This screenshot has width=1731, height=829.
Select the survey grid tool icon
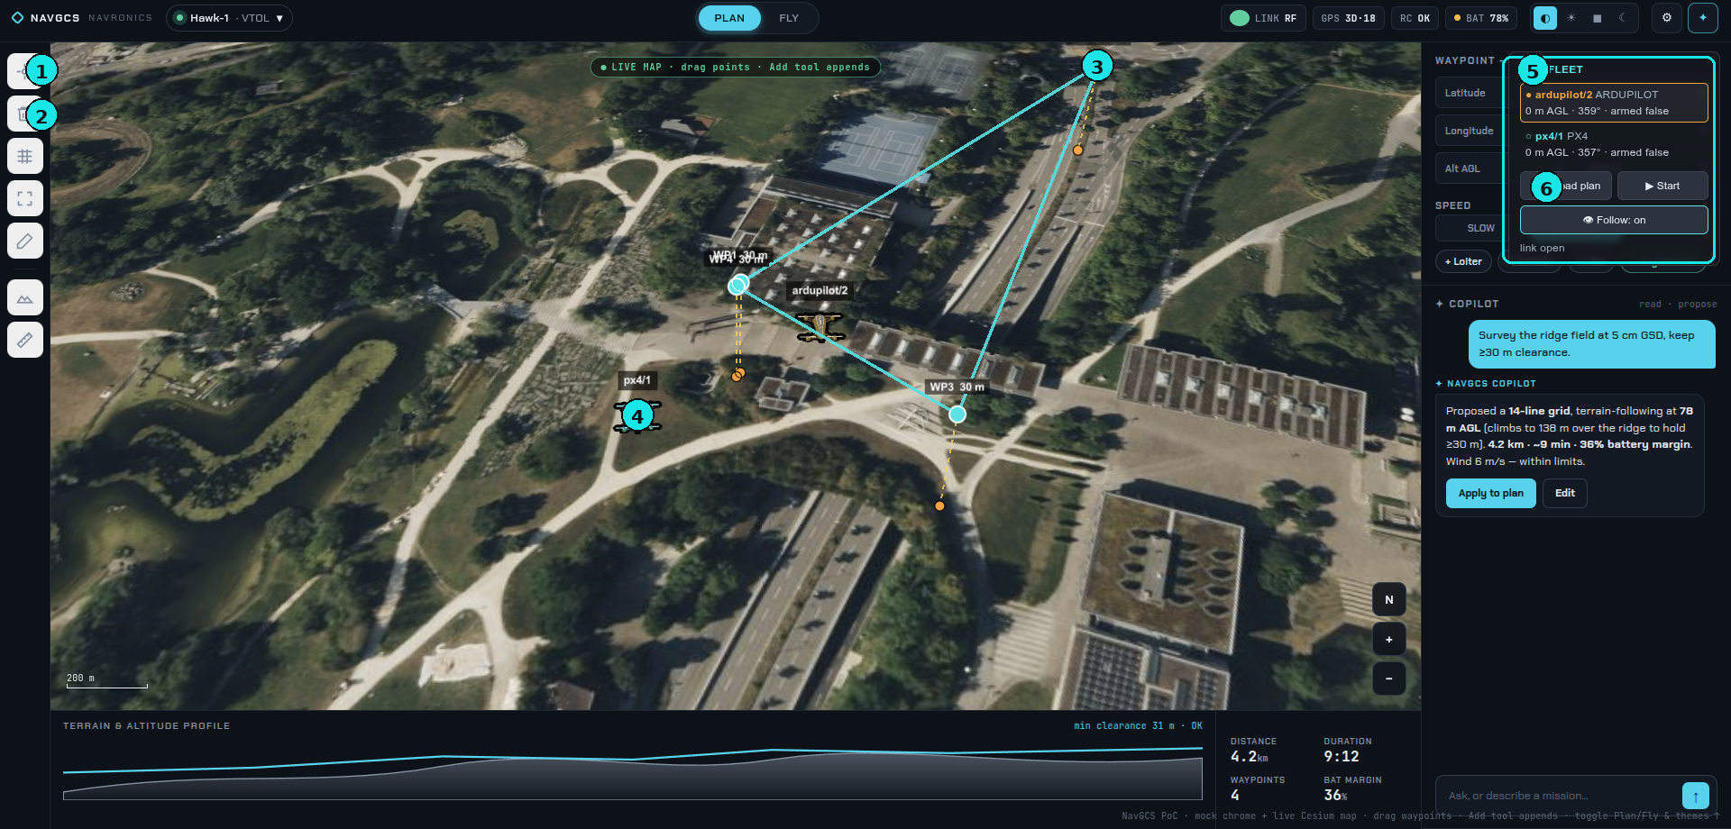tap(24, 156)
